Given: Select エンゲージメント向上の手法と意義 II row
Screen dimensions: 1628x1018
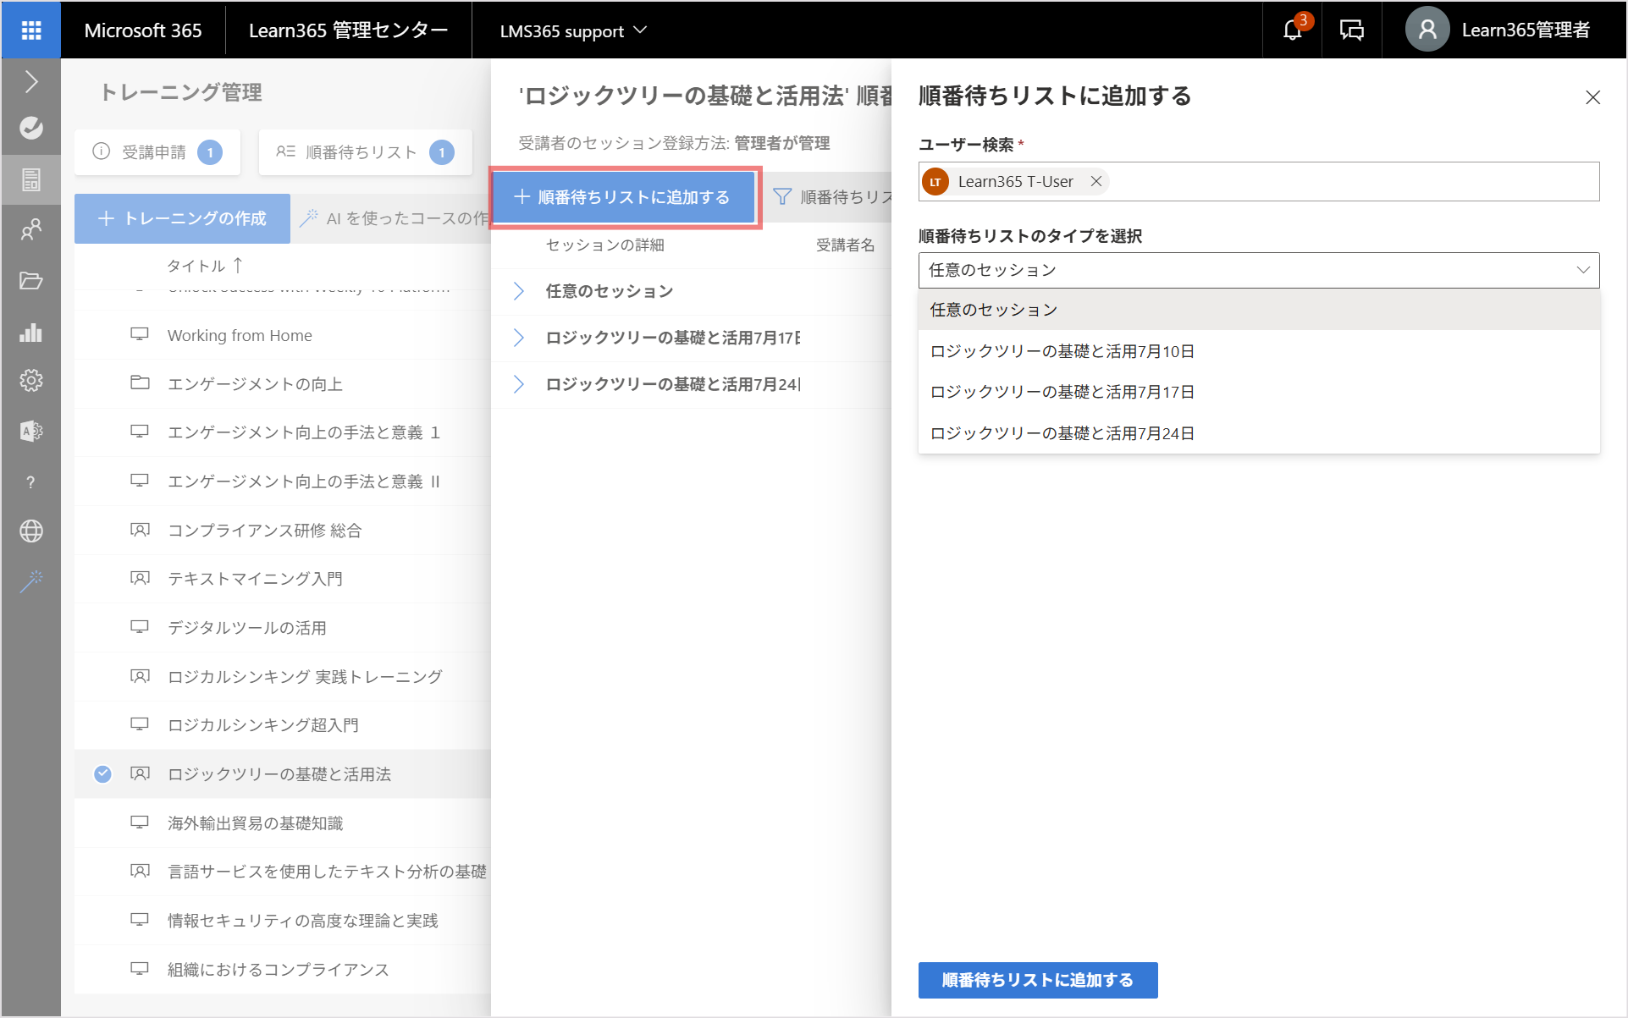Looking at the screenshot, I should click(283, 481).
